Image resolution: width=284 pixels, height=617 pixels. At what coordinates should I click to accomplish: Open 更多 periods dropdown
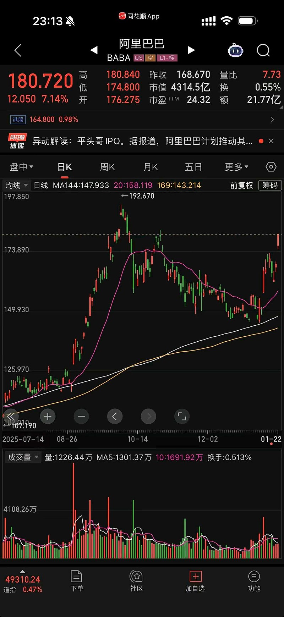click(x=236, y=167)
